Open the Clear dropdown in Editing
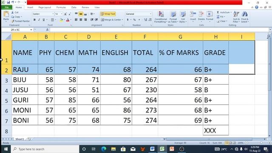The image size is (272, 153). [x=222, y=21]
